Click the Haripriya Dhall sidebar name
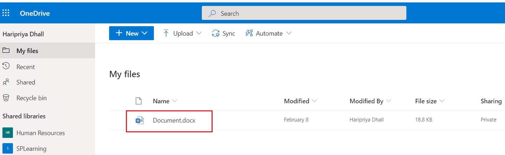This screenshot has height=155, width=505. pos(23,34)
